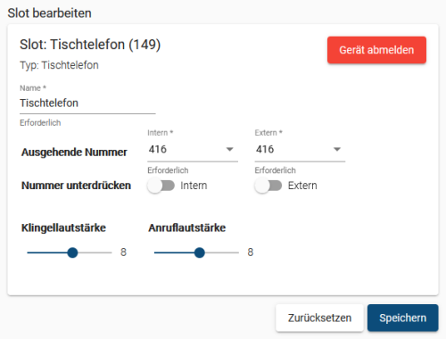The width and height of the screenshot is (446, 339).
Task: Click the Anruflautstärke slider handle
Action: tap(200, 252)
